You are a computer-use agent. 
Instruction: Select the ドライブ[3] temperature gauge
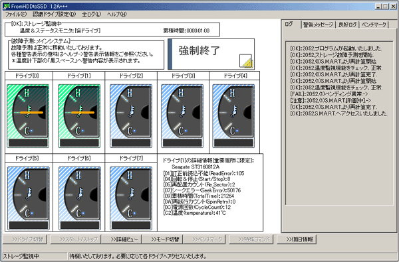click(182, 116)
